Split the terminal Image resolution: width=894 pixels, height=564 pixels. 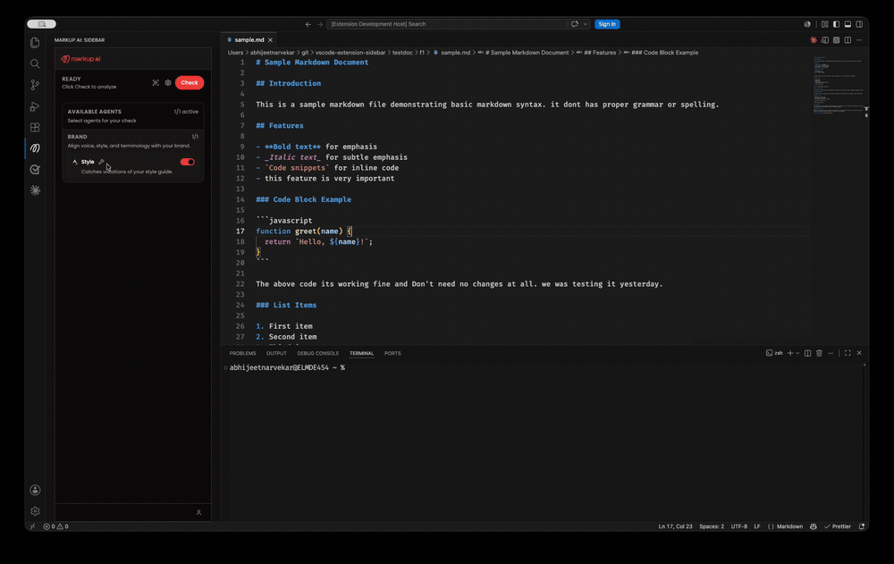807,353
